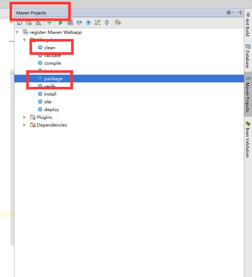The height and width of the screenshot is (277, 252).
Task: Collapse all tree nodes icon
Action: point(107,22)
